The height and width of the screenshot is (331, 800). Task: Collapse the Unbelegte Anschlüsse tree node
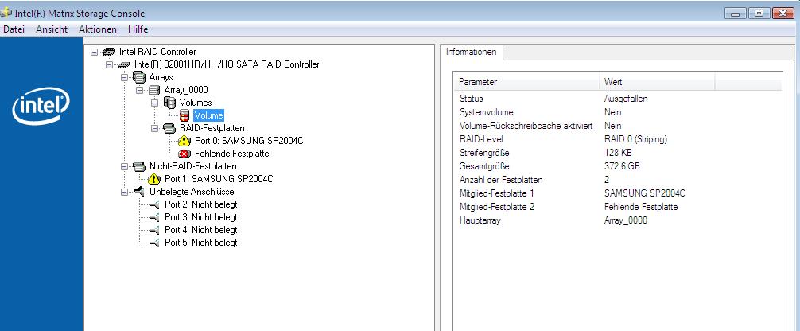pos(124,192)
